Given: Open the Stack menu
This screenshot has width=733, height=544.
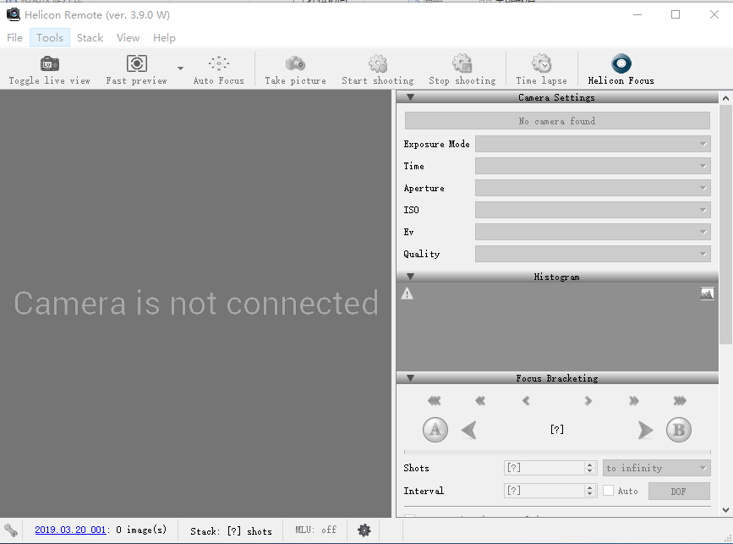Looking at the screenshot, I should (90, 38).
